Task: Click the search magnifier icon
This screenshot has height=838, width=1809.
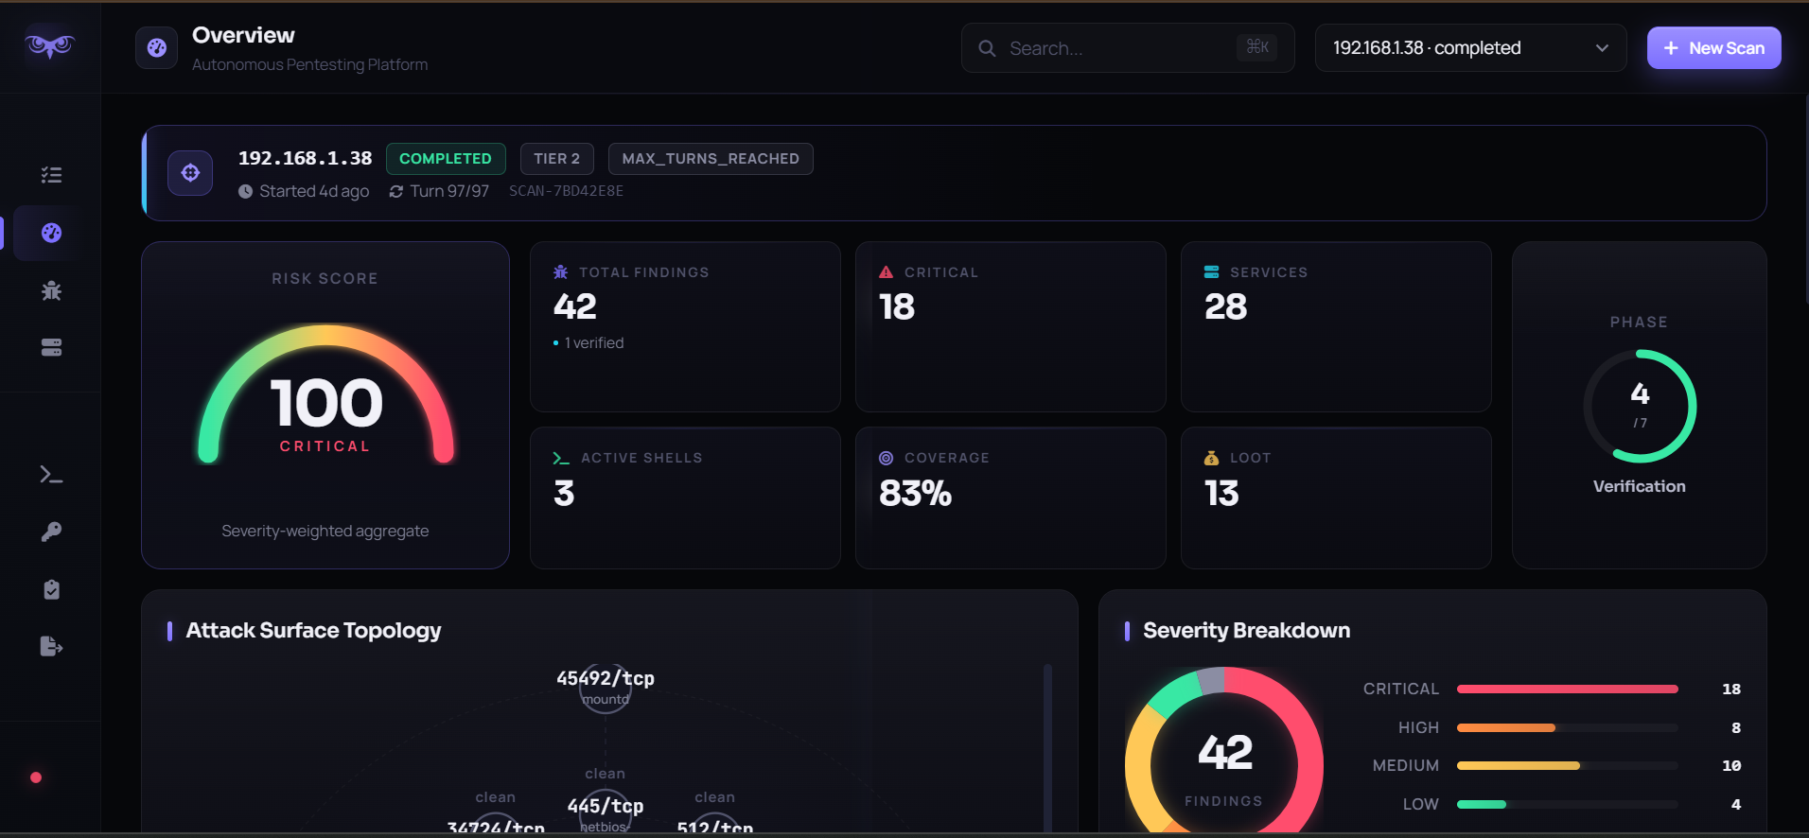Action: [987, 48]
